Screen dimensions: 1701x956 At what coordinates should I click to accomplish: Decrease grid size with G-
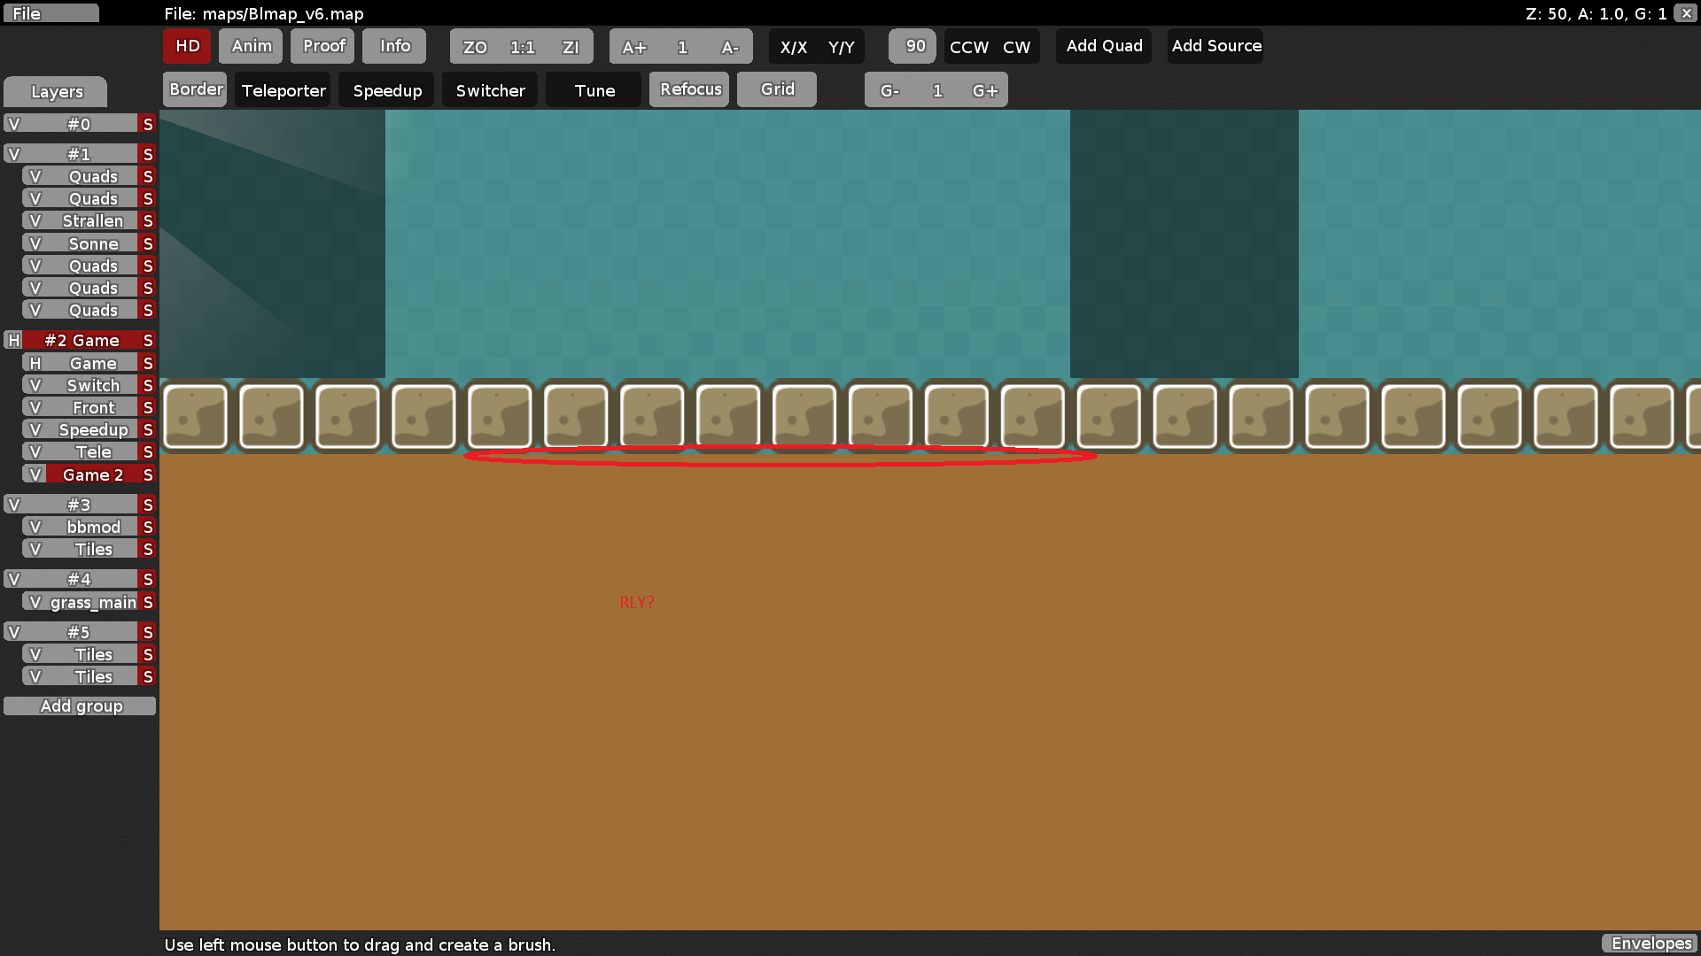[x=889, y=89]
